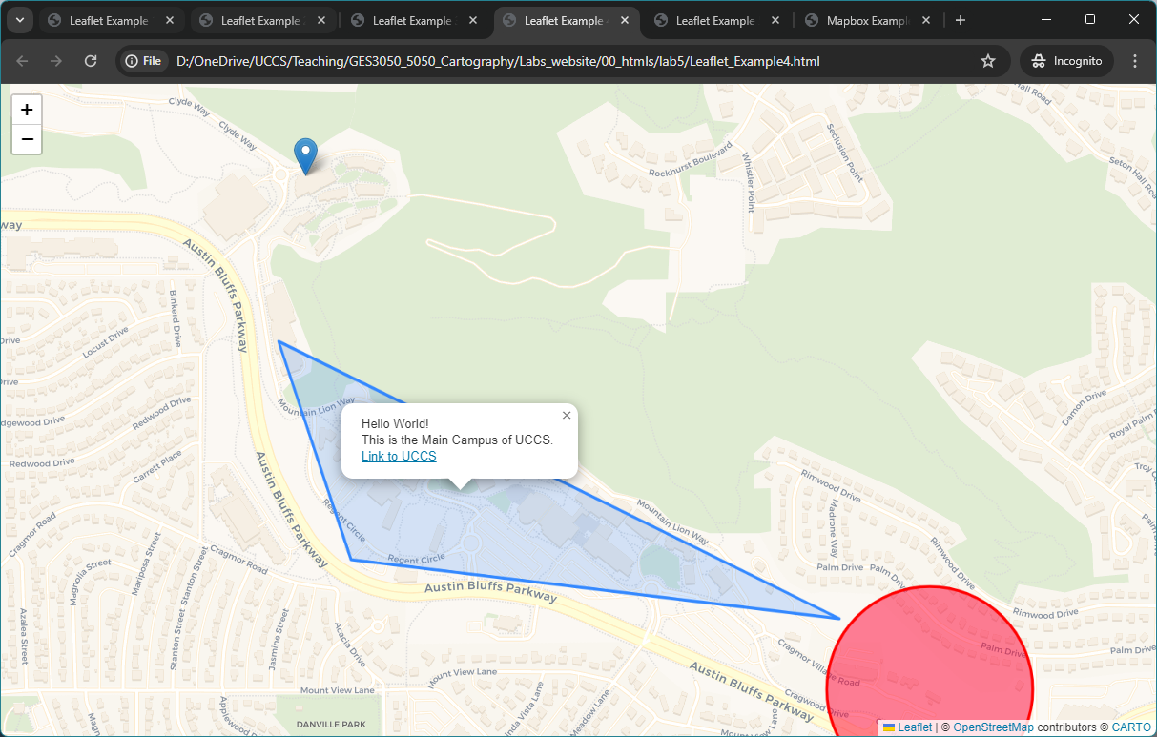Close the second Leaflet Example tab

tap(320, 20)
